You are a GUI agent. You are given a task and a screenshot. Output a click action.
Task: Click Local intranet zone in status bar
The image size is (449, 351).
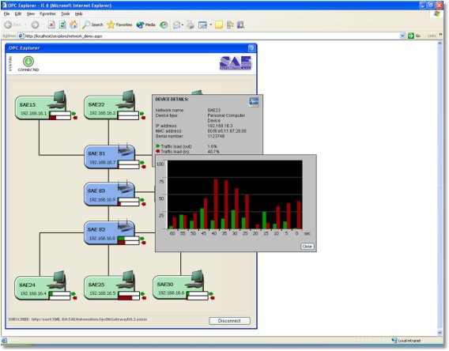406,341
